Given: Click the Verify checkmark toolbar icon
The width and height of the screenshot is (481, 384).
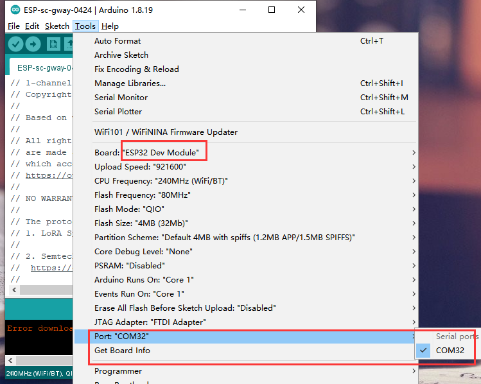Looking at the screenshot, I should 15,44.
